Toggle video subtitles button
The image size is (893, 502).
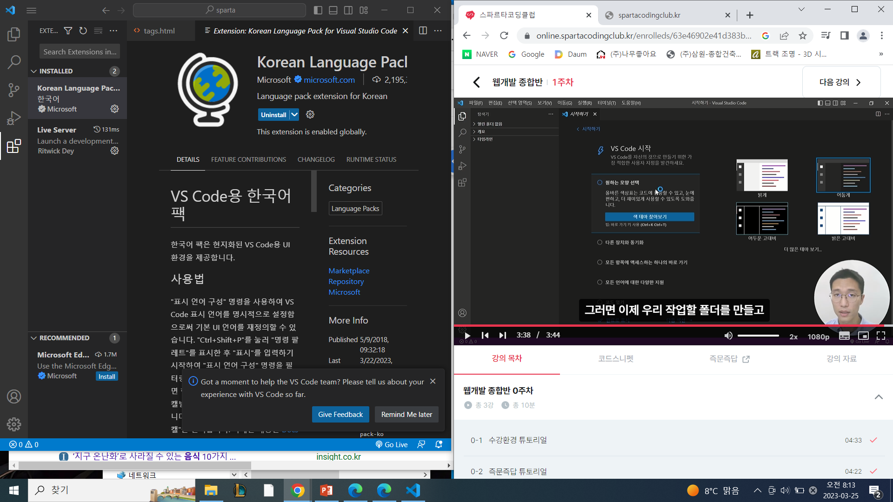click(x=844, y=336)
